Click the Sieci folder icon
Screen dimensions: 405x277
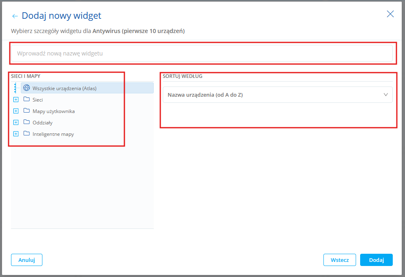(27, 100)
